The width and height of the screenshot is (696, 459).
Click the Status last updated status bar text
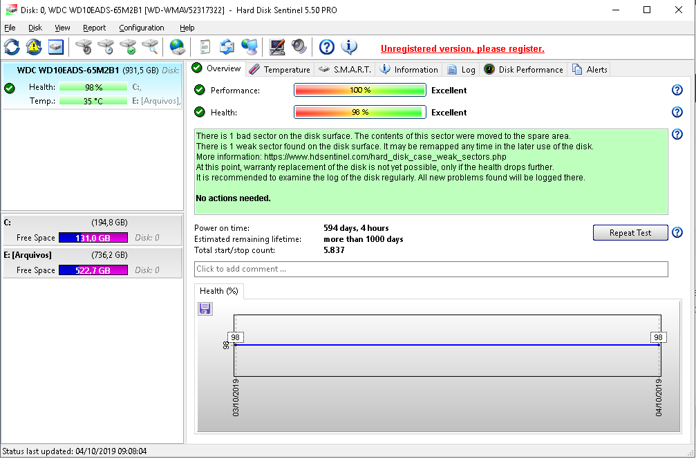[x=74, y=451]
